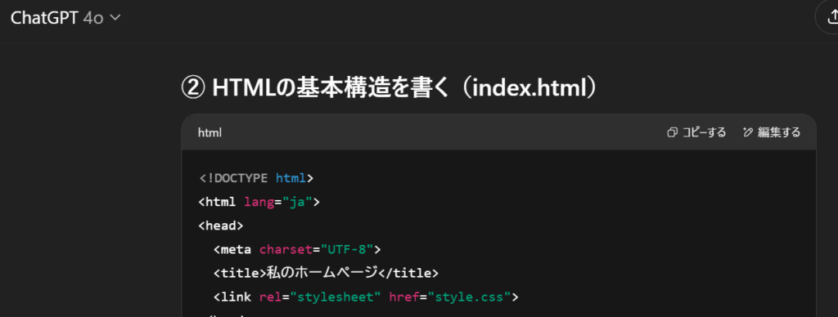Viewport: 838px width, 317px height.
Task: Click the chevron next to 4o
Action: point(115,18)
